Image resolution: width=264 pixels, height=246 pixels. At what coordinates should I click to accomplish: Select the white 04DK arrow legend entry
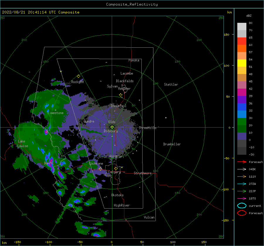tap(242, 169)
